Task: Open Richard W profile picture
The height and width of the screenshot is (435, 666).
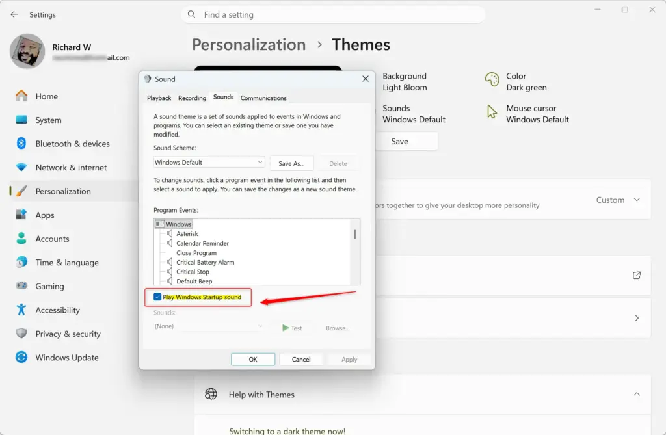Action: pyautogui.click(x=27, y=51)
